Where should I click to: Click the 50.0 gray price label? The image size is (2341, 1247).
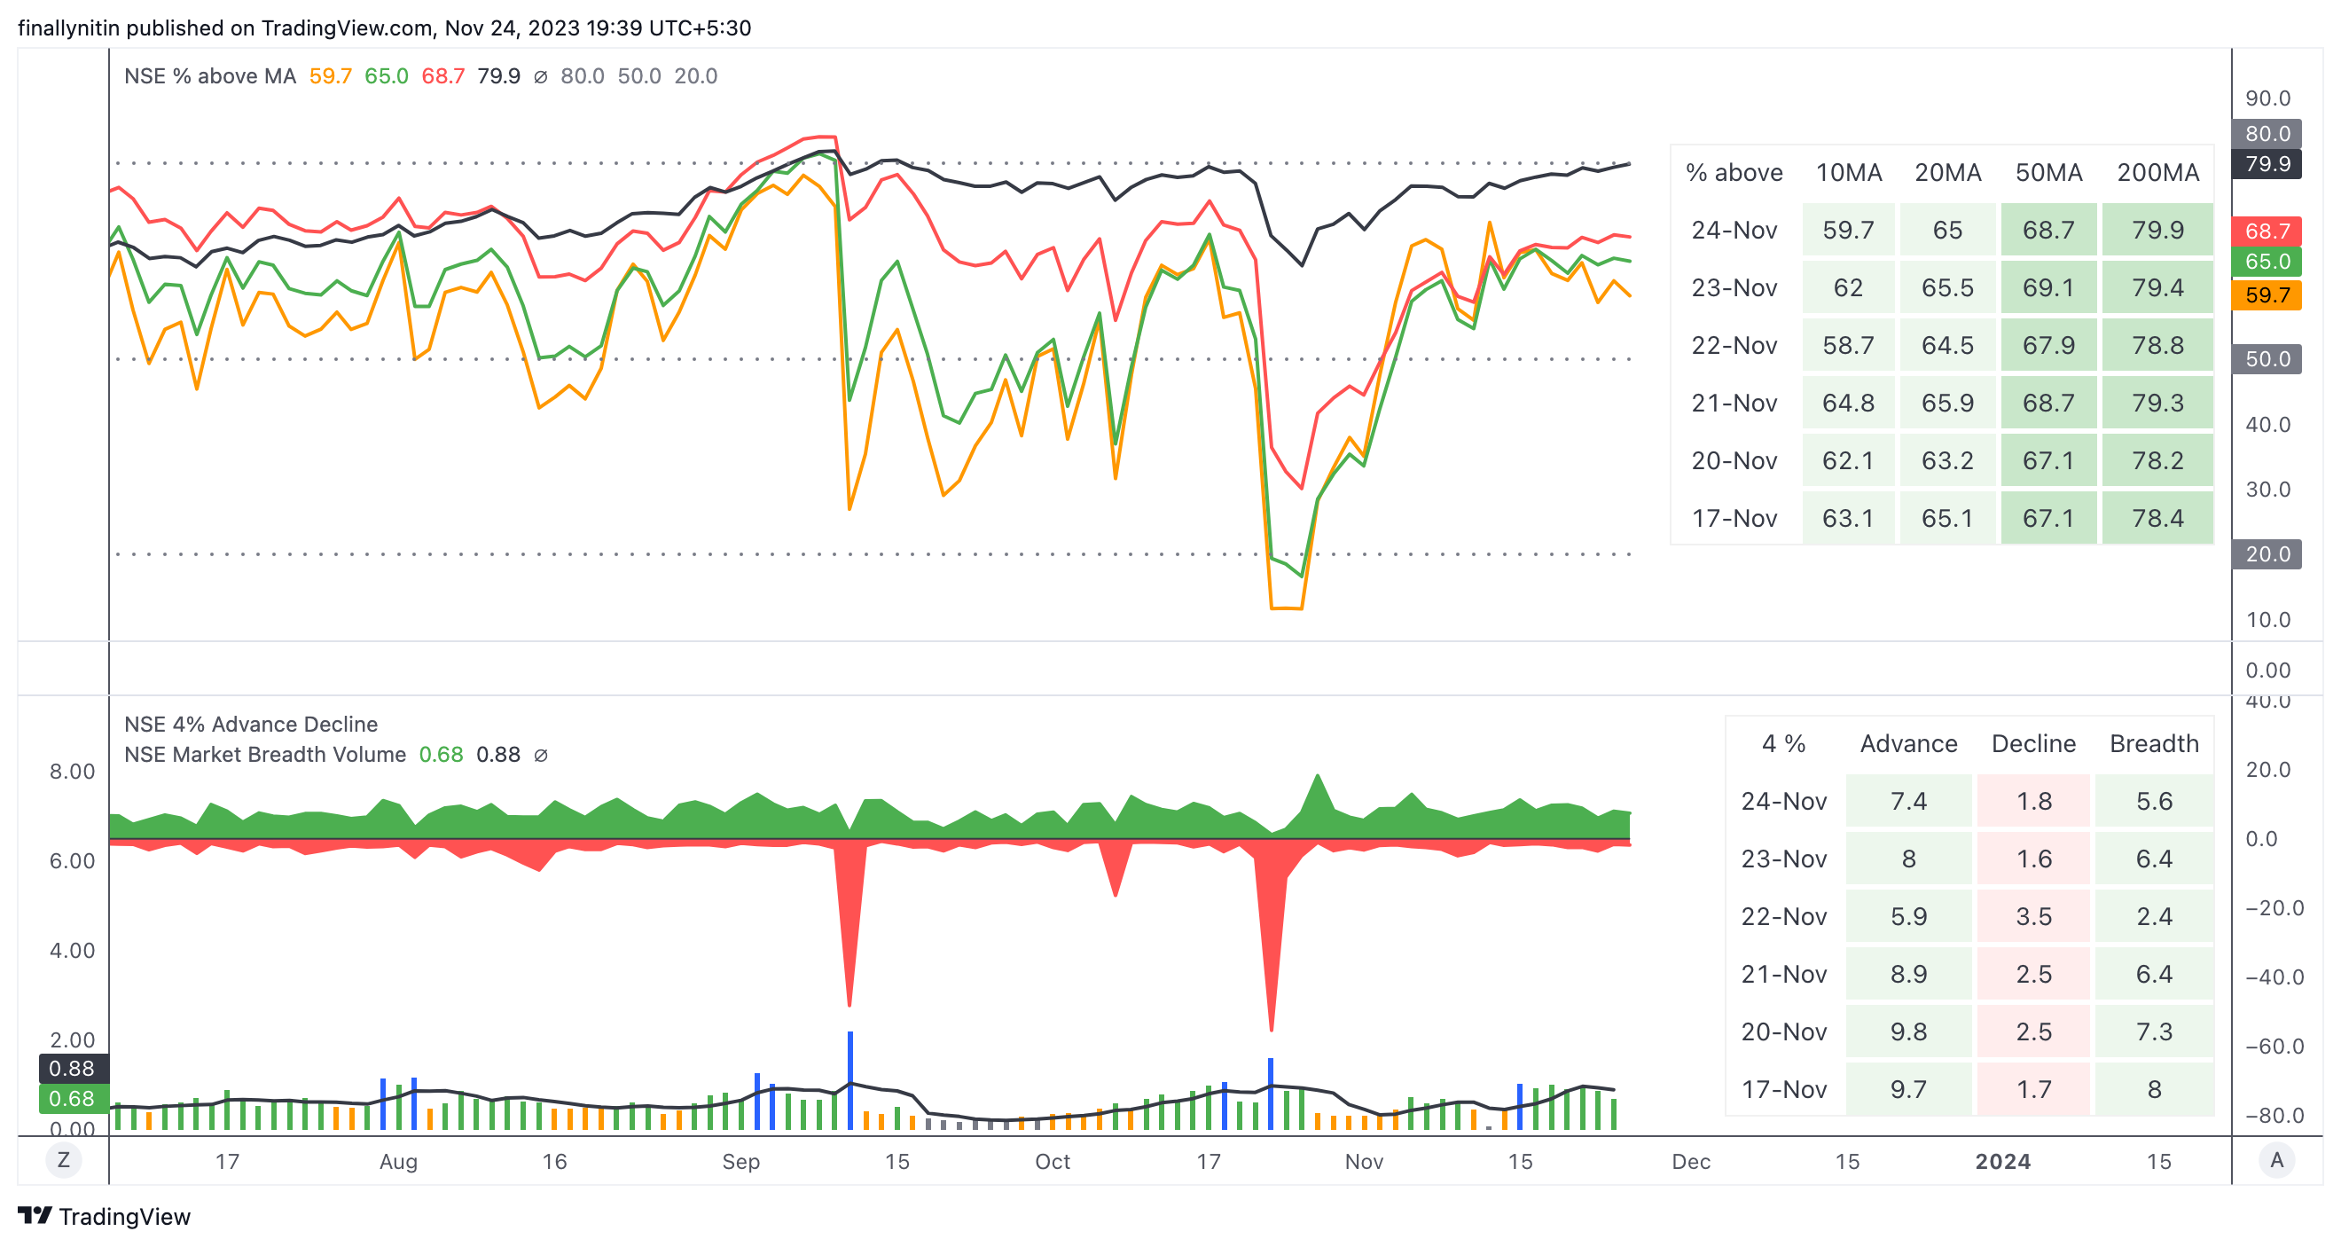(2267, 359)
